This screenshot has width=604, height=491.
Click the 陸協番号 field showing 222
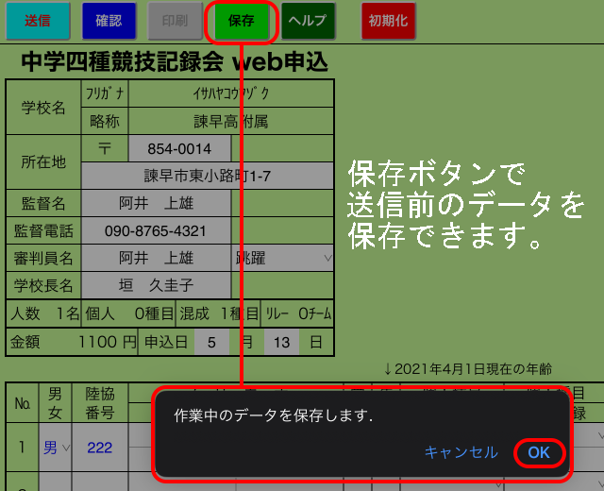(x=100, y=448)
